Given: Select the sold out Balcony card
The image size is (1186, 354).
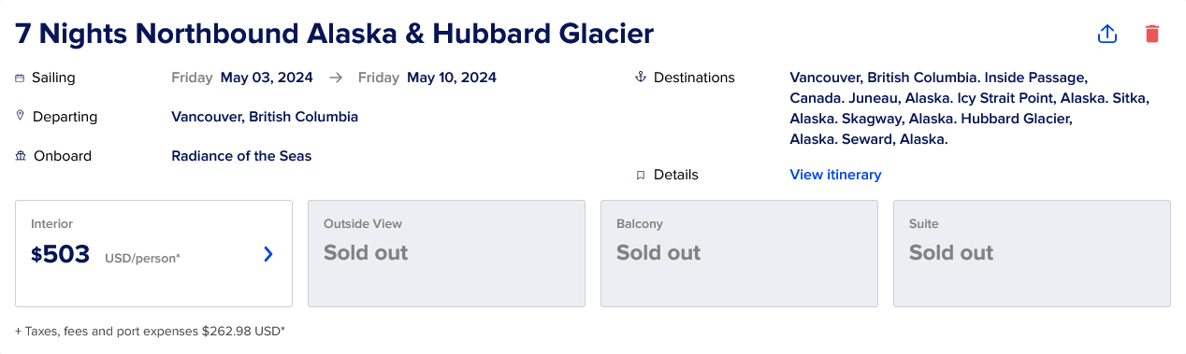Looking at the screenshot, I should pos(739,254).
